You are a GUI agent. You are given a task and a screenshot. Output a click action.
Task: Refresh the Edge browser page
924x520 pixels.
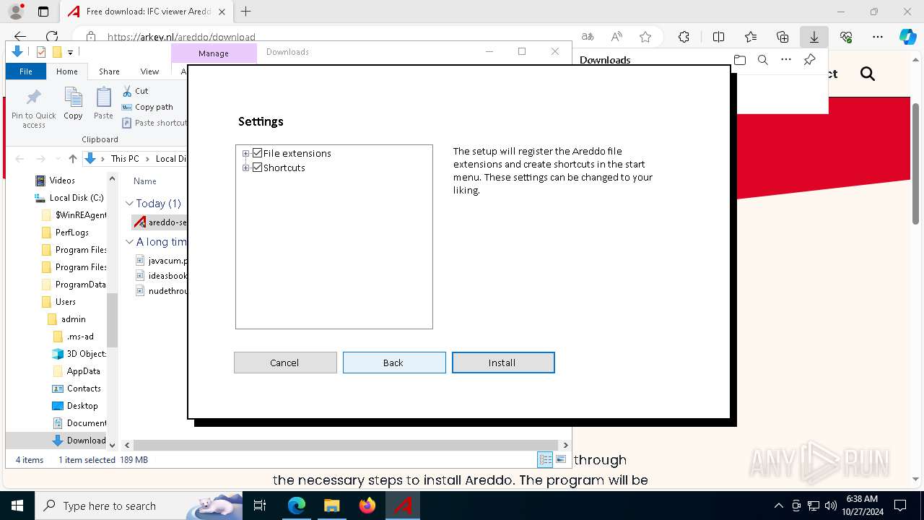point(52,37)
